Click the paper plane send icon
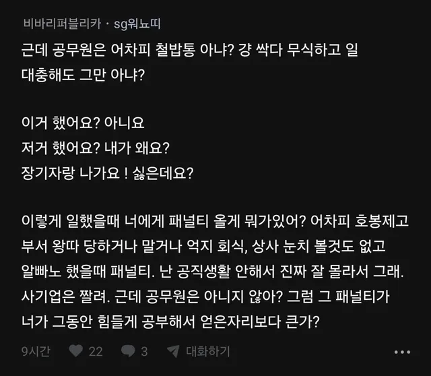This screenshot has width=431, height=376. click(x=172, y=351)
